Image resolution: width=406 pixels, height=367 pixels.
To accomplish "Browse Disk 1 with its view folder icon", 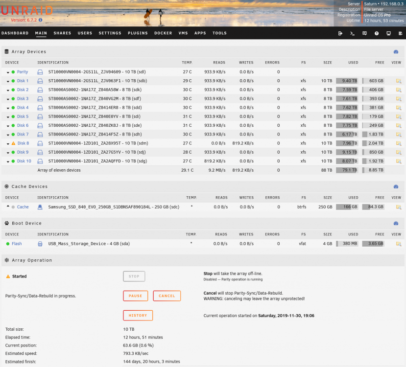I will (x=399, y=81).
